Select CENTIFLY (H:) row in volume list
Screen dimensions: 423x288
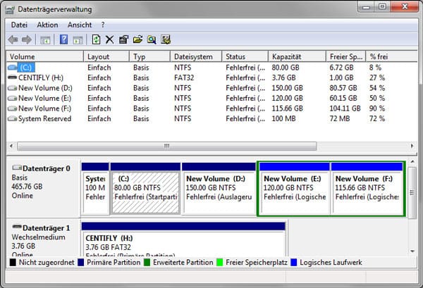pos(39,77)
